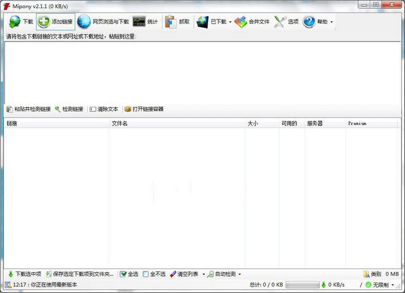Click the 0 MB size readout
The width and height of the screenshot is (405, 293).
392,274
